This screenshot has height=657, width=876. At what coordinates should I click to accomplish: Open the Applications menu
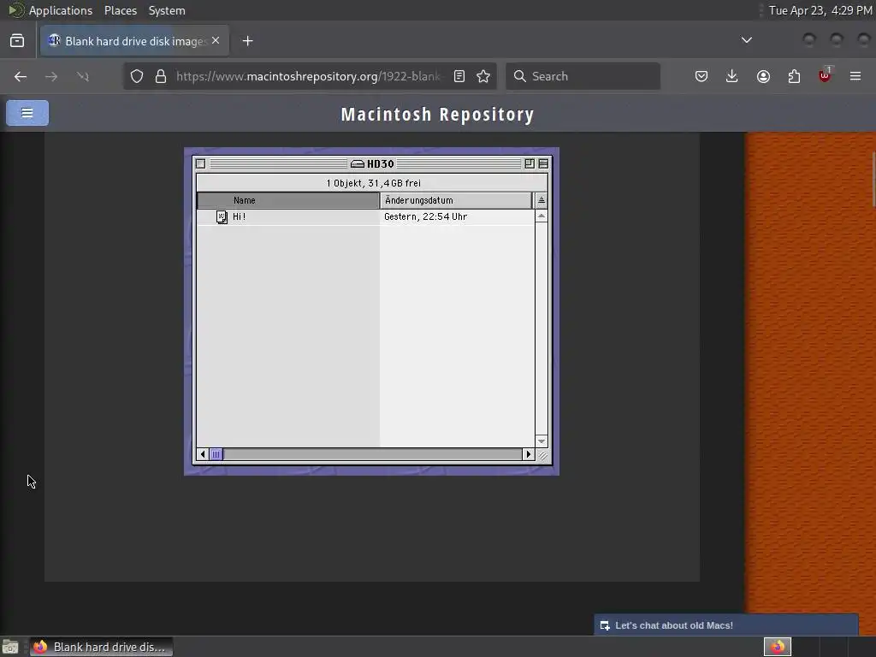61,10
